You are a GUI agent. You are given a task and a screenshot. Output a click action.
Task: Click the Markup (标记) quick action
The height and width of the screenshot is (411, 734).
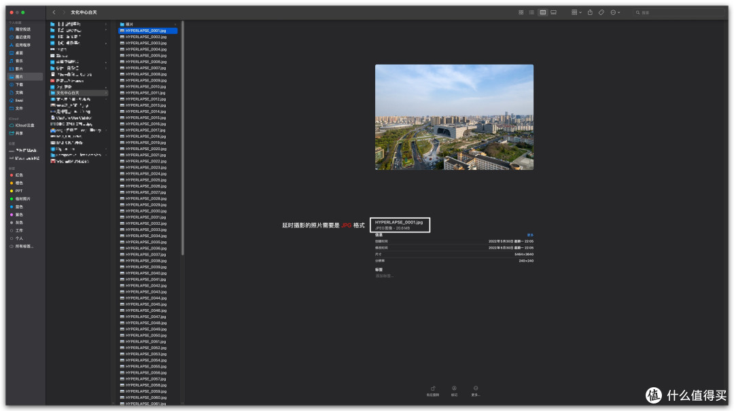click(454, 391)
